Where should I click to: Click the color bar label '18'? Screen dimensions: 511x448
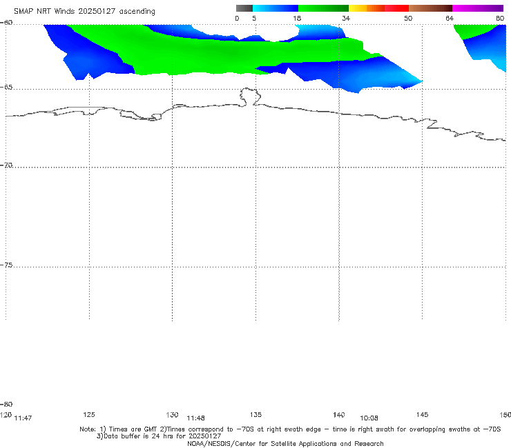click(297, 19)
